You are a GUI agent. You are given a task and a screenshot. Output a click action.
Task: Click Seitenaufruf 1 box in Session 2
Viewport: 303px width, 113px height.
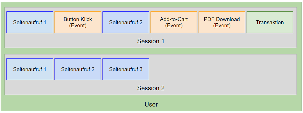coord(30,69)
